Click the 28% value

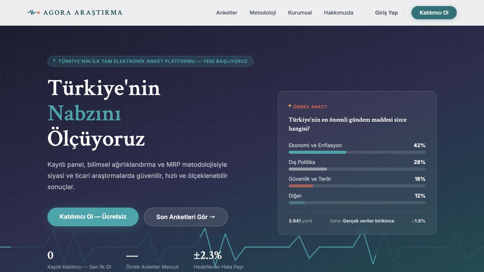click(419, 162)
